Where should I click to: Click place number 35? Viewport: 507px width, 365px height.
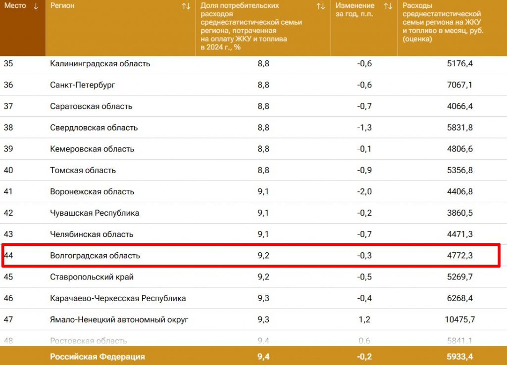point(8,63)
